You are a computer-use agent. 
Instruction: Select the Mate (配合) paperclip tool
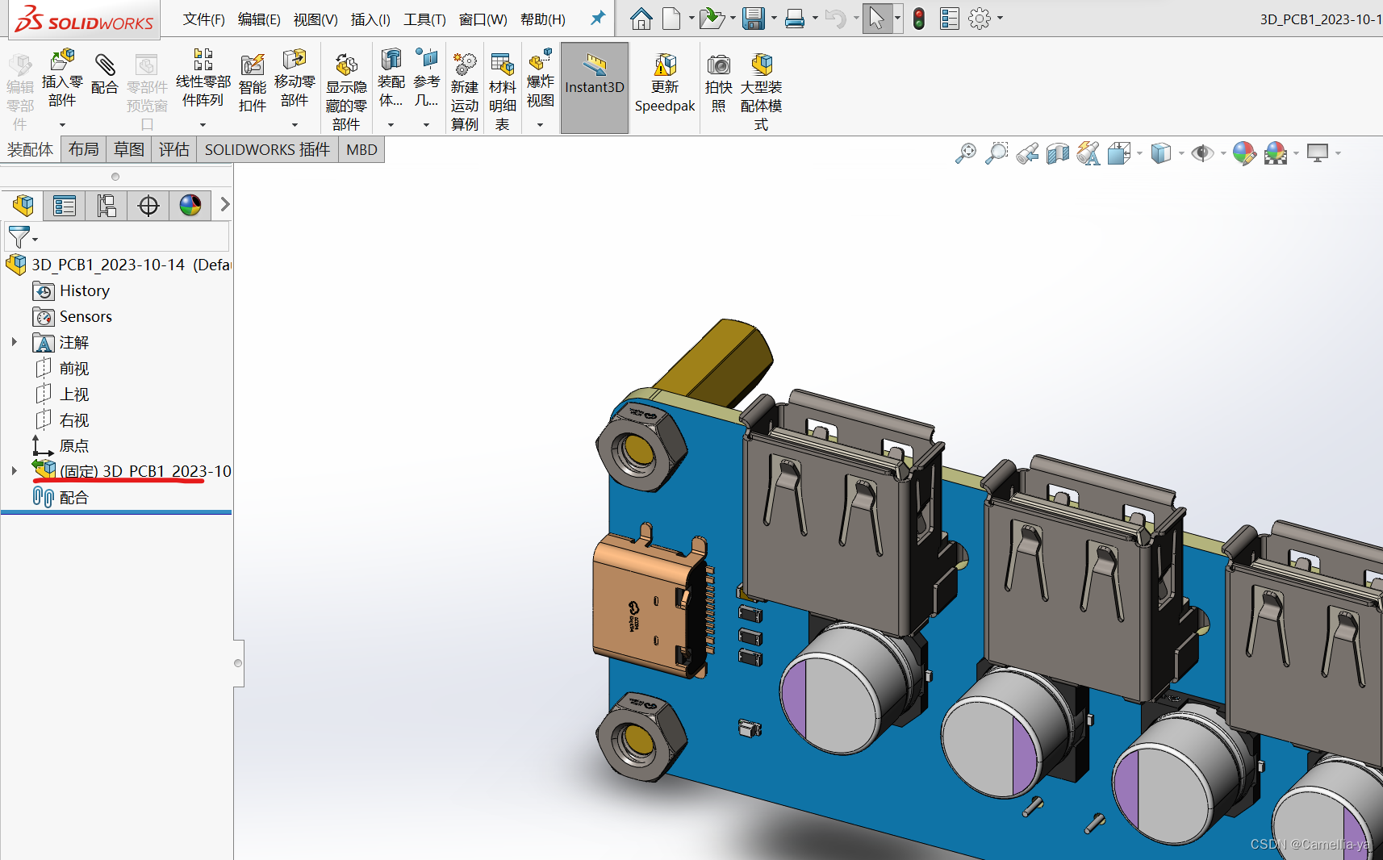click(105, 65)
